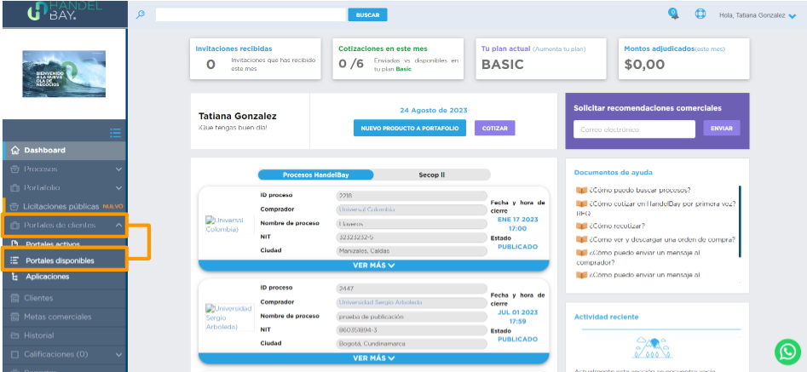Expand the Calificaciones (0) chevron
The image size is (807, 372).
pyautogui.click(x=119, y=354)
